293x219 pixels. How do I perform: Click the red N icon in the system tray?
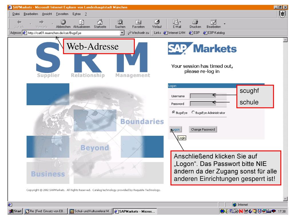(241, 211)
